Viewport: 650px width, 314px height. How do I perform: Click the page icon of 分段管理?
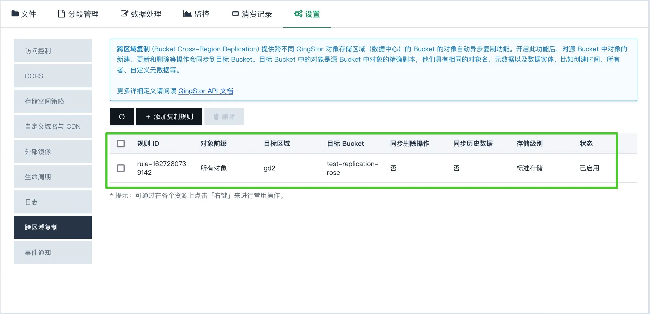point(61,13)
